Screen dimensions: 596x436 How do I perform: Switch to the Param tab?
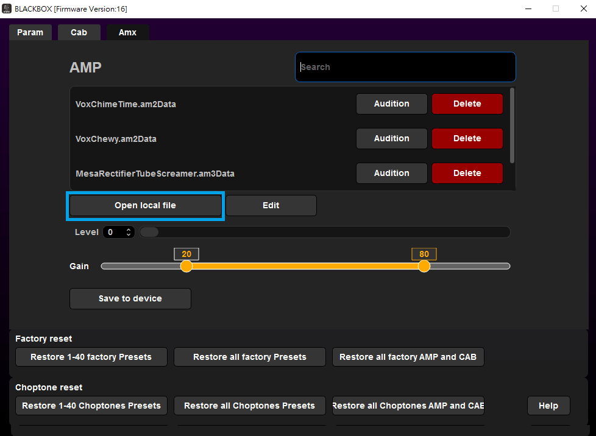30,32
